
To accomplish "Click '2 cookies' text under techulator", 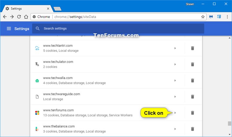I will tap(50, 67).
